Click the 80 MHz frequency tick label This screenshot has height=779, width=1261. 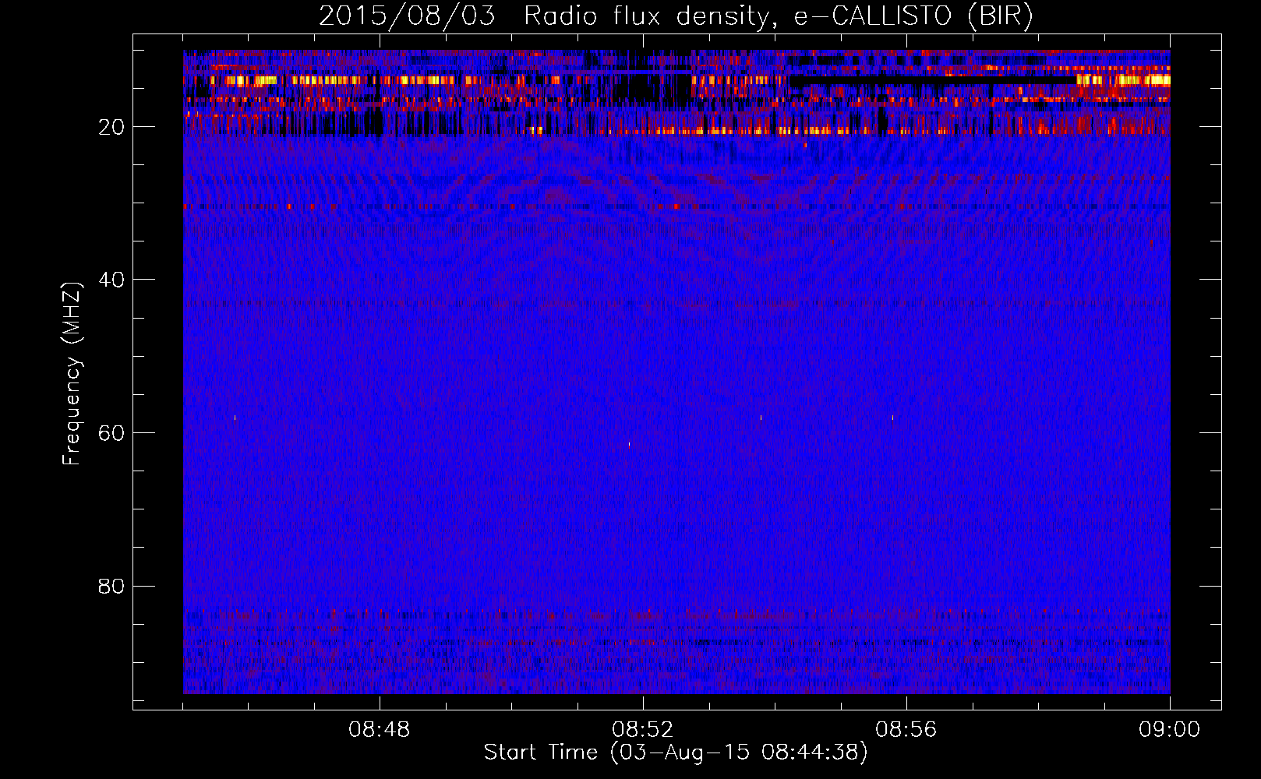pyautogui.click(x=112, y=586)
